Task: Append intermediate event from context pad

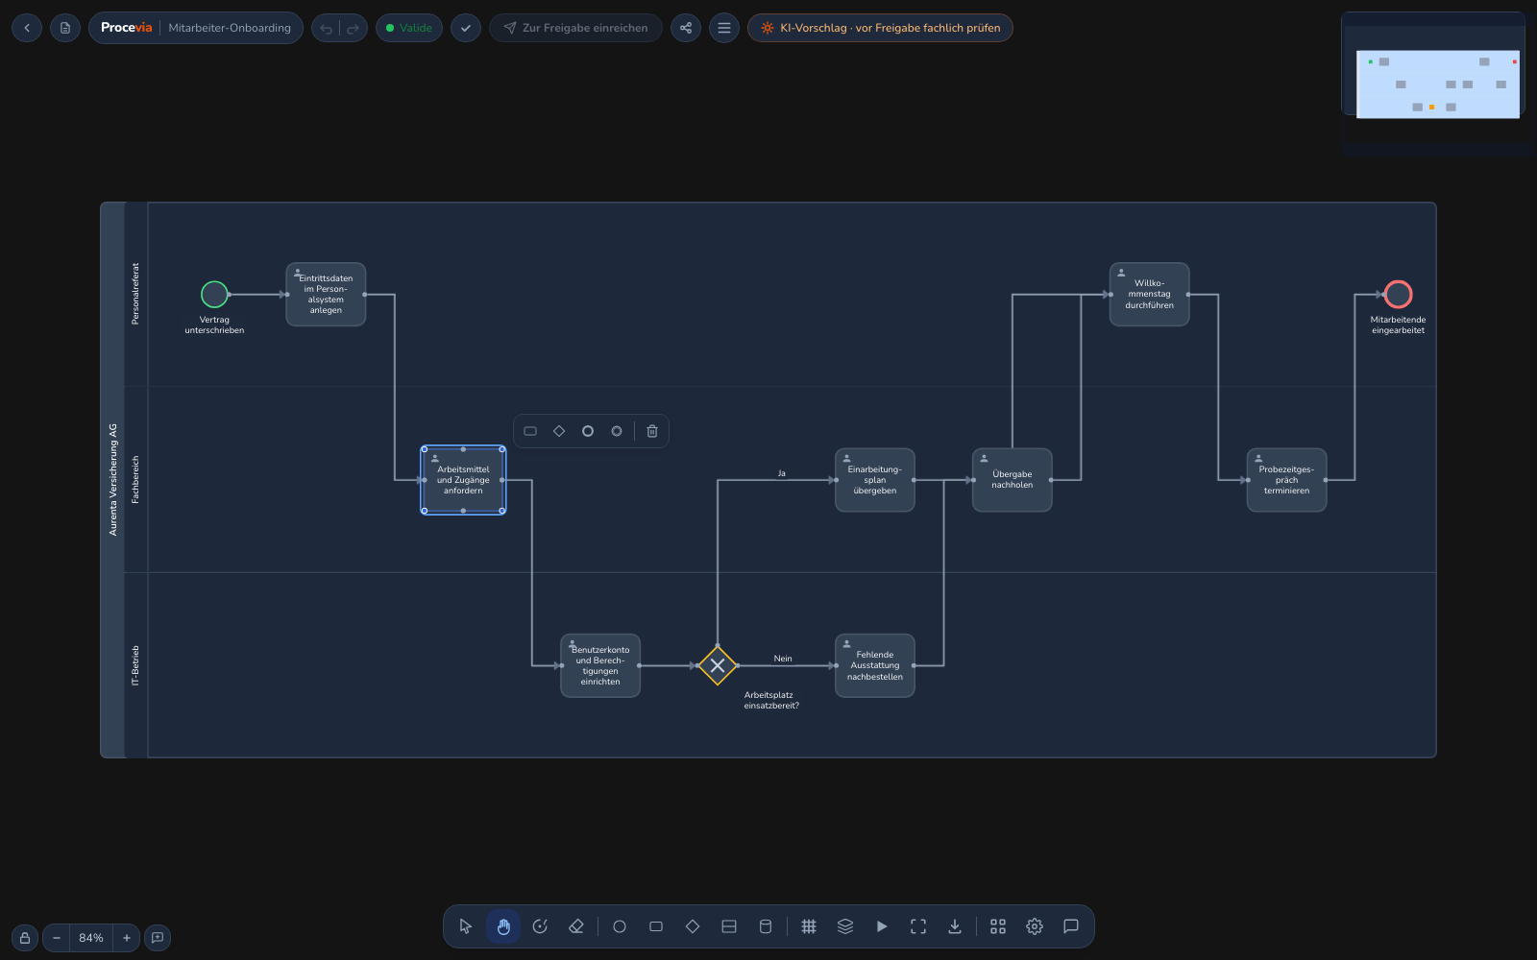Action: (x=617, y=431)
